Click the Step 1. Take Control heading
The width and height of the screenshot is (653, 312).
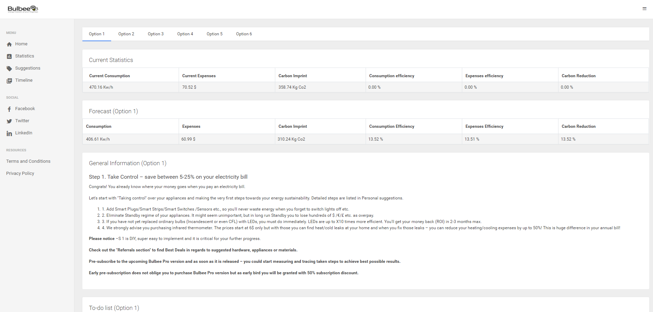168,177
